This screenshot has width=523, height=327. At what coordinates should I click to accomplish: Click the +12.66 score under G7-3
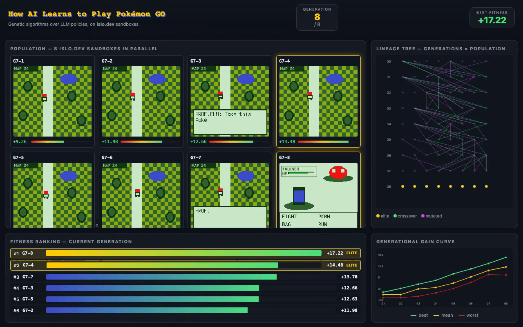198,142
